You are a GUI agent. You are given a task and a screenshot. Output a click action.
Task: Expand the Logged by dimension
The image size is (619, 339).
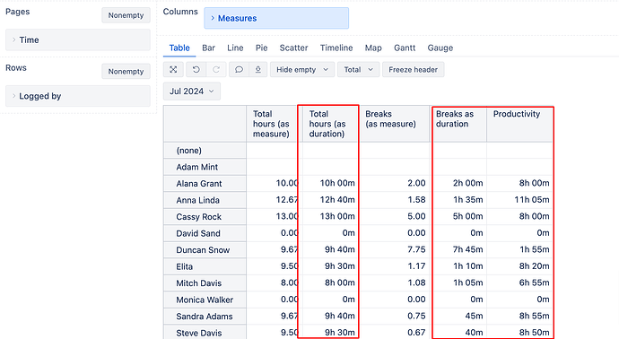[x=78, y=96]
